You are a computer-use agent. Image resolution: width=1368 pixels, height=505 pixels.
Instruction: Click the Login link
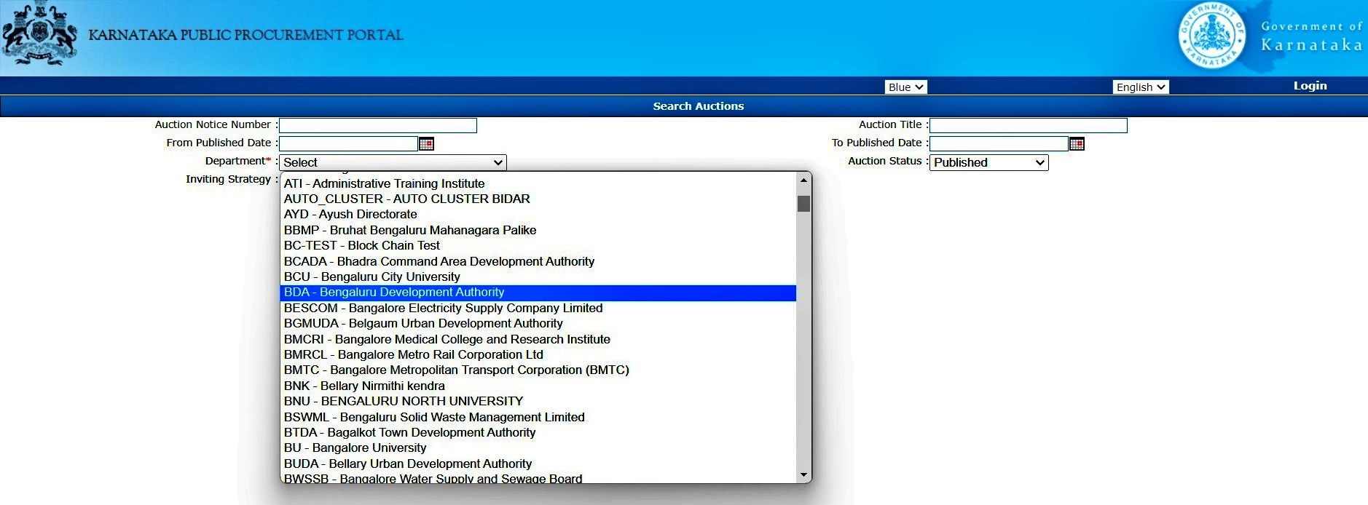click(x=1310, y=86)
